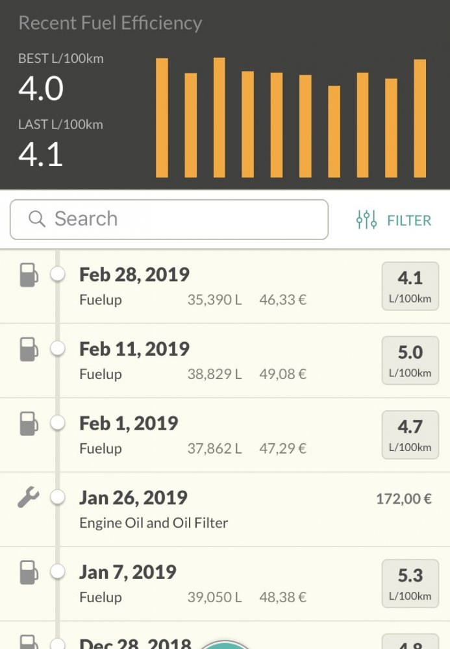Tap the timeline dot beside Feb 1, 2019
The image size is (450, 649).
[58, 423]
